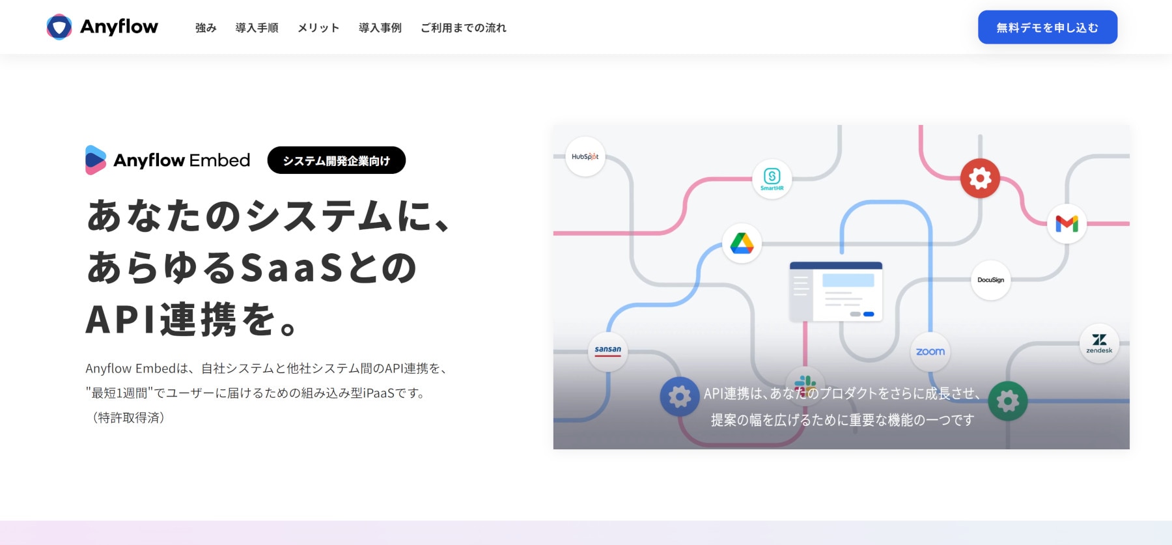The height and width of the screenshot is (545, 1172).
Task: Click the DocuSign icon
Action: click(x=990, y=280)
